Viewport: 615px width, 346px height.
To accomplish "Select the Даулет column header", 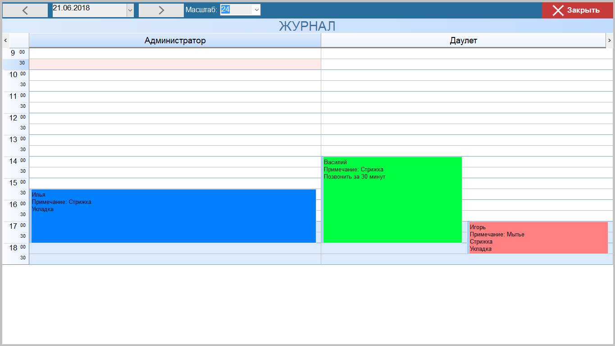I will [463, 41].
